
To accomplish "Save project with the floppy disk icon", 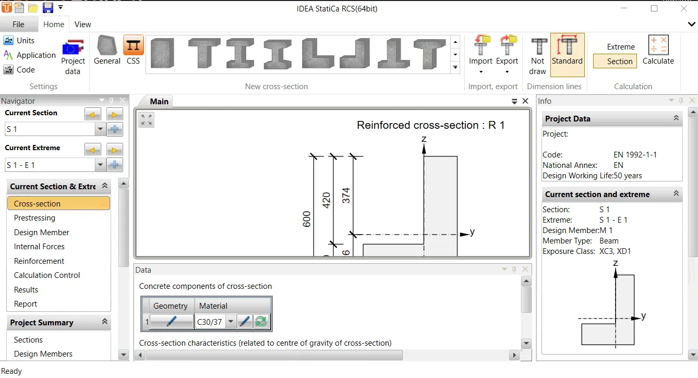I will tap(47, 8).
